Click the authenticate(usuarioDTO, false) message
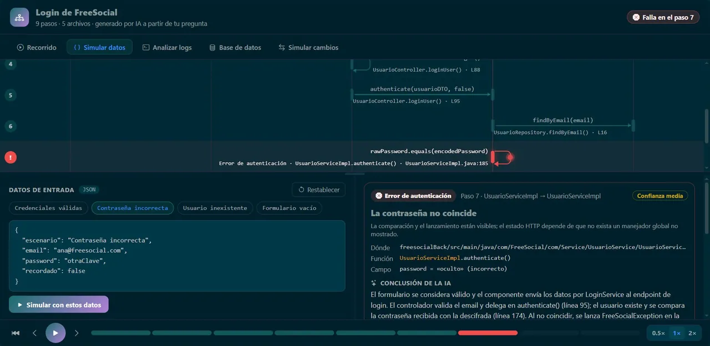The height and width of the screenshot is (346, 710). point(422,89)
